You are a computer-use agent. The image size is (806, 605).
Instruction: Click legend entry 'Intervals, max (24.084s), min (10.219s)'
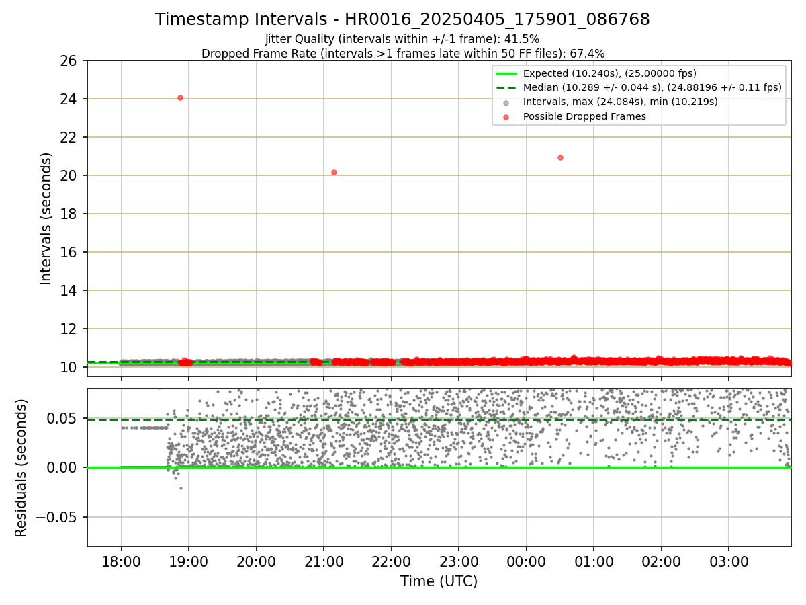pyautogui.click(x=620, y=102)
